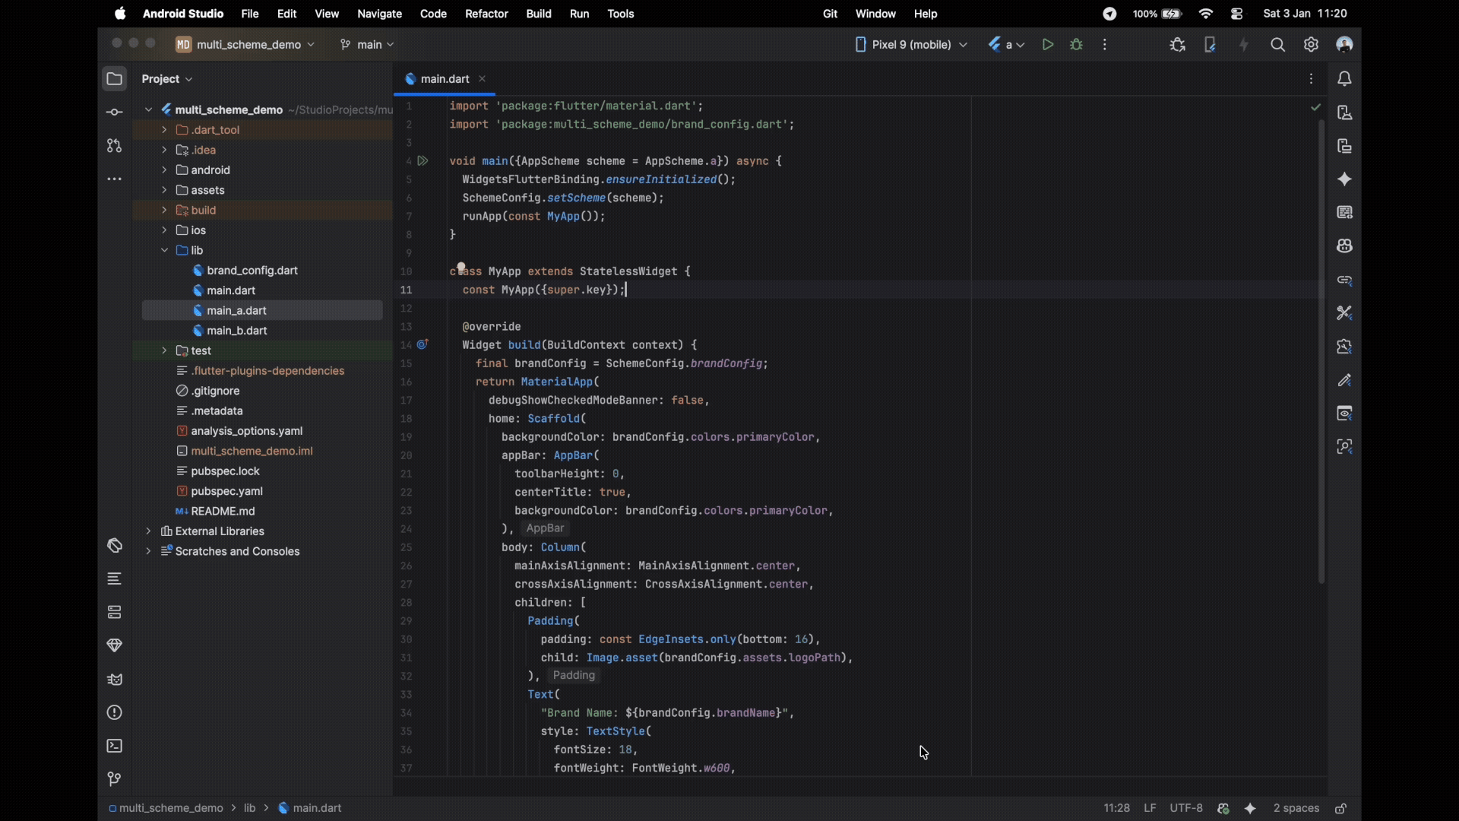The image size is (1459, 821).
Task: Open the Git menu
Action: tap(830, 14)
